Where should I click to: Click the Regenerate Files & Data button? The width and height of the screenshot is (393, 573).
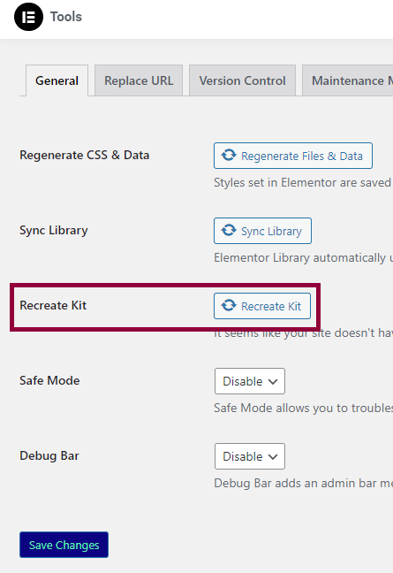[293, 156]
